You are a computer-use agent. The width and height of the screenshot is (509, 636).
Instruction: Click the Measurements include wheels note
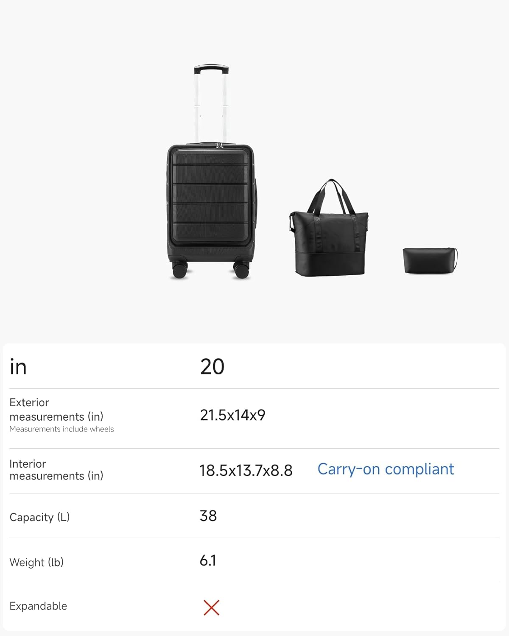(62, 429)
